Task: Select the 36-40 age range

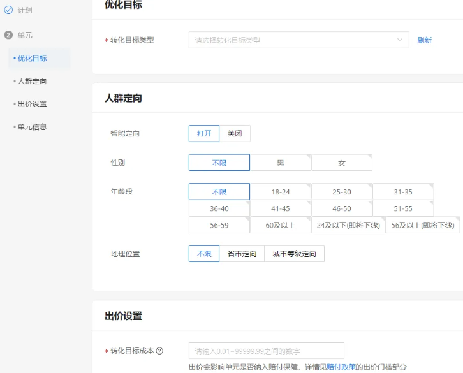Action: [219, 208]
